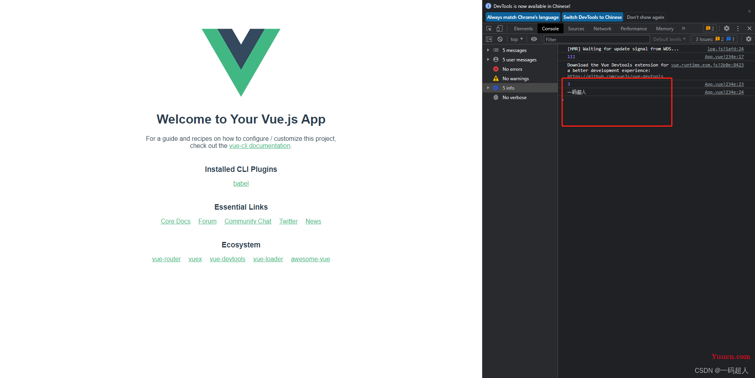The height and width of the screenshot is (378, 755).
Task: Switch to the Network tab
Action: tap(602, 28)
